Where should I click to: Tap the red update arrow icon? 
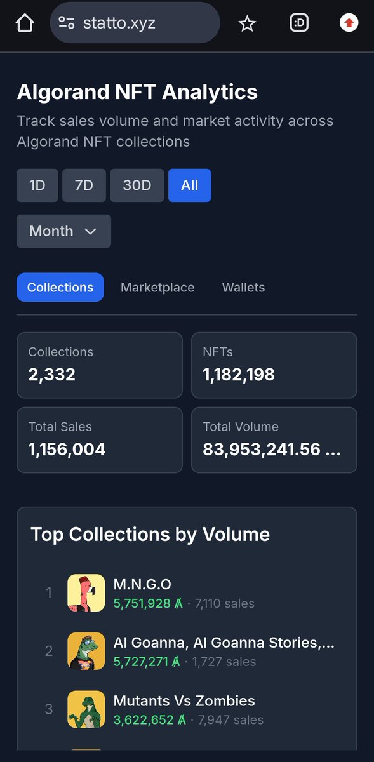[x=349, y=23]
